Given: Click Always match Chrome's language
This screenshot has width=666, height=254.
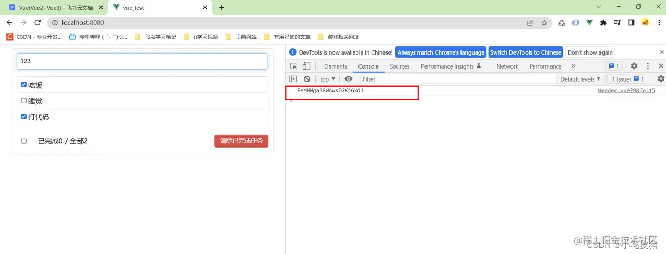Looking at the screenshot, I should pyautogui.click(x=441, y=52).
